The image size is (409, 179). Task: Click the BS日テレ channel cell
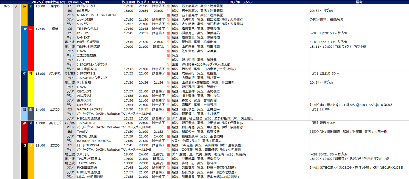84,11
